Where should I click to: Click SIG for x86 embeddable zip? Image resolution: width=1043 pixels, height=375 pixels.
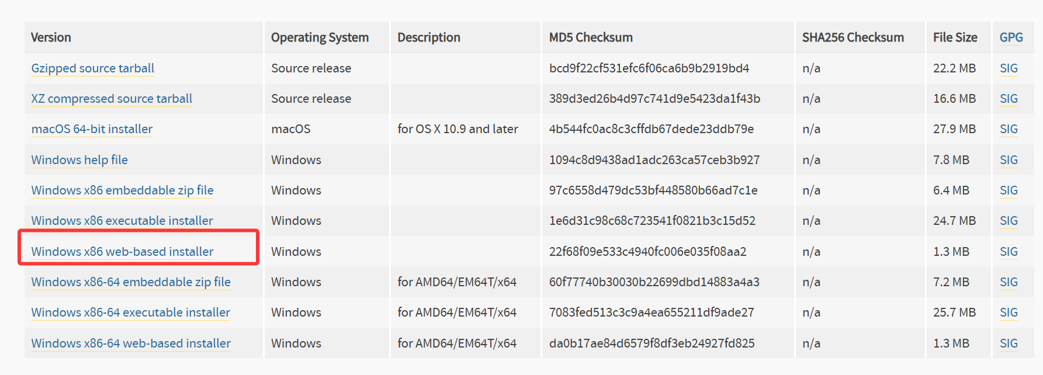click(x=1009, y=190)
